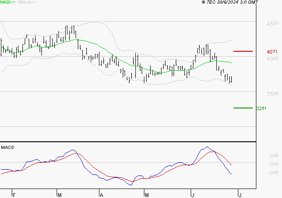
Task: Click the green support level line
Action: coord(243,108)
